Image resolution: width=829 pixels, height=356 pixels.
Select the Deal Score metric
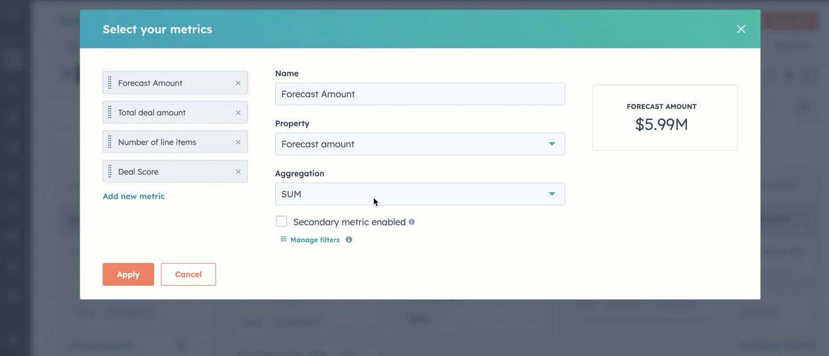coord(175,172)
